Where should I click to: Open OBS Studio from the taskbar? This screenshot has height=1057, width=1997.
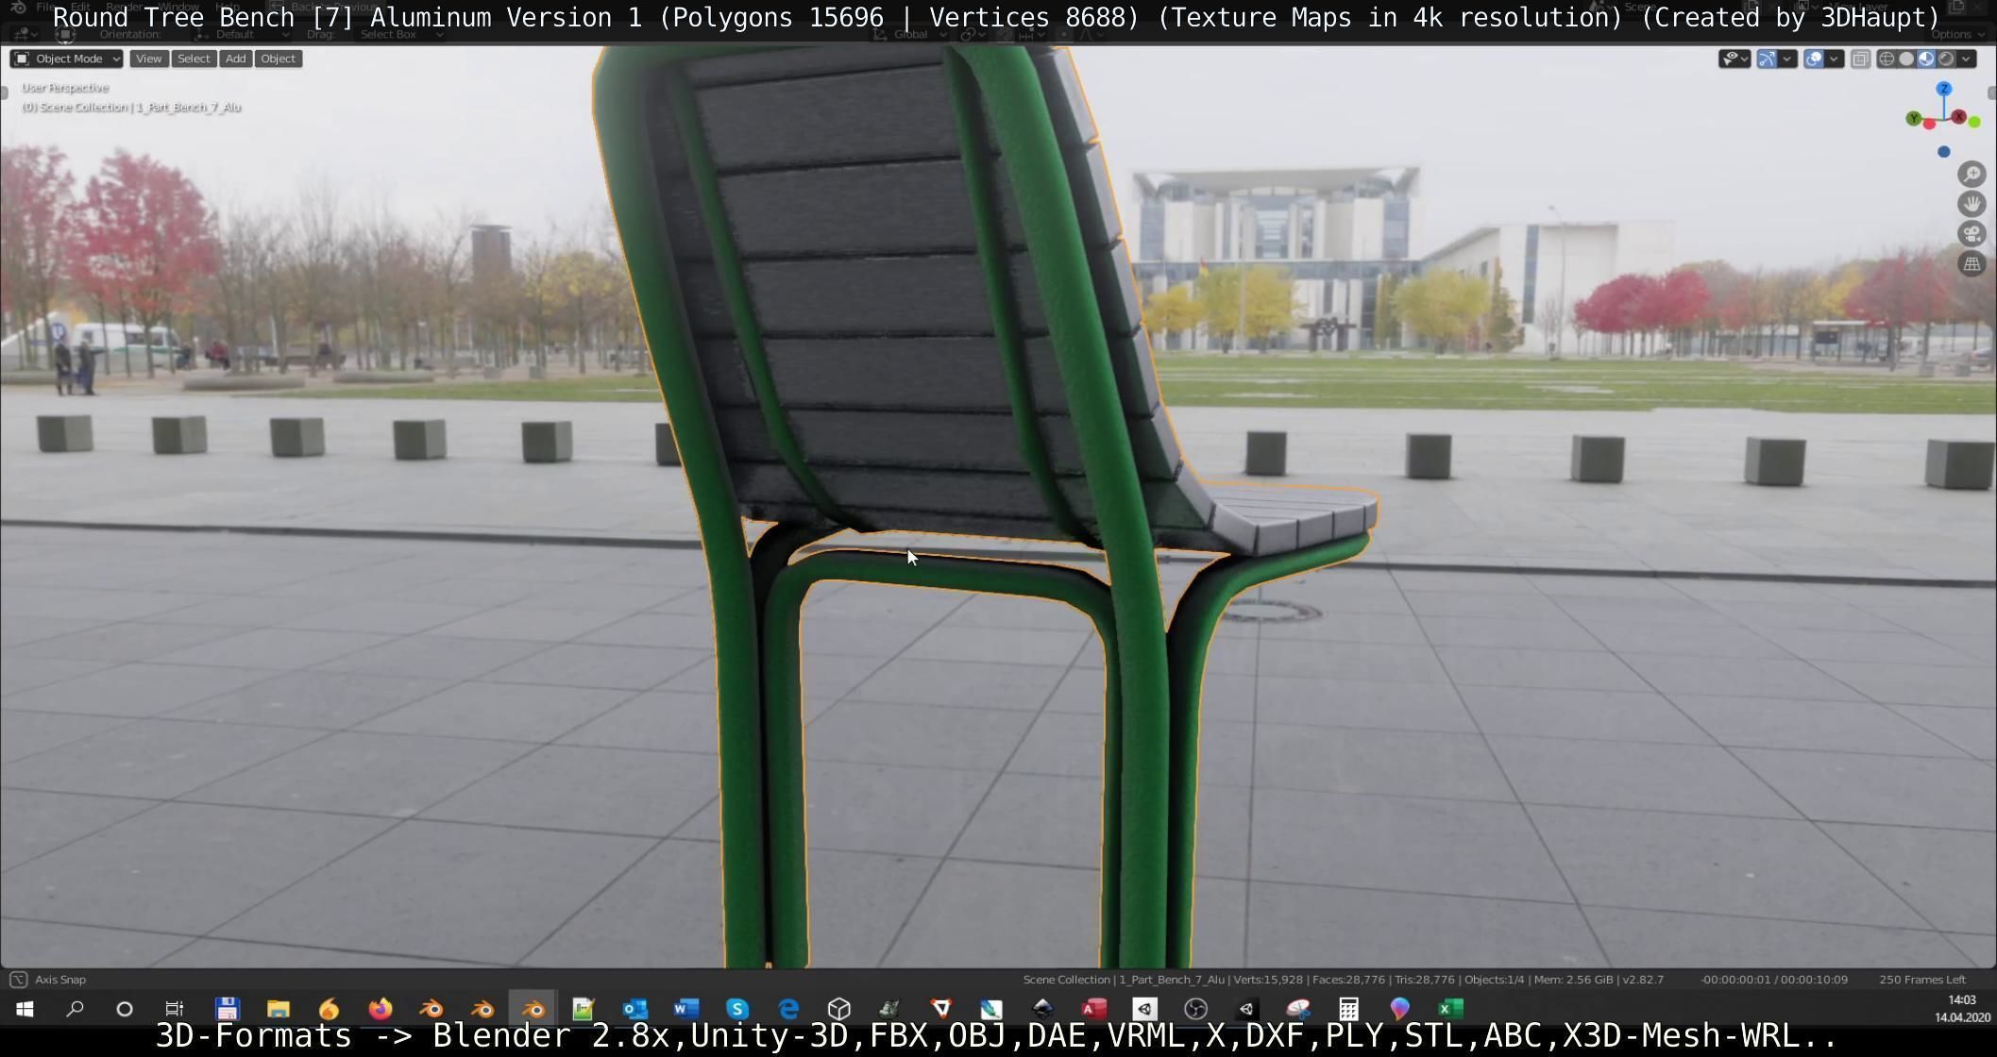pyautogui.click(x=1195, y=1009)
